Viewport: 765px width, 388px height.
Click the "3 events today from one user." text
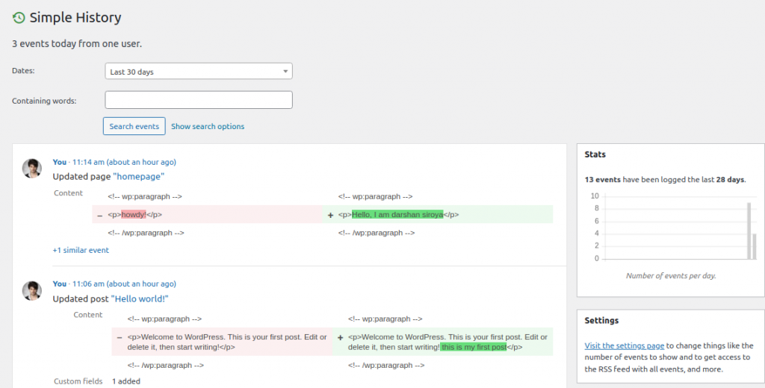tap(77, 44)
